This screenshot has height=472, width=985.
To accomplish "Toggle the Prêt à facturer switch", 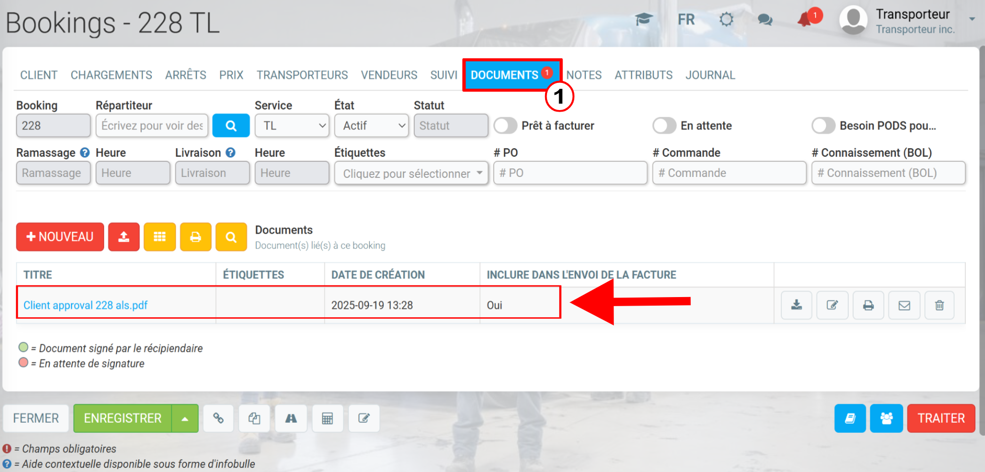I will pos(506,126).
